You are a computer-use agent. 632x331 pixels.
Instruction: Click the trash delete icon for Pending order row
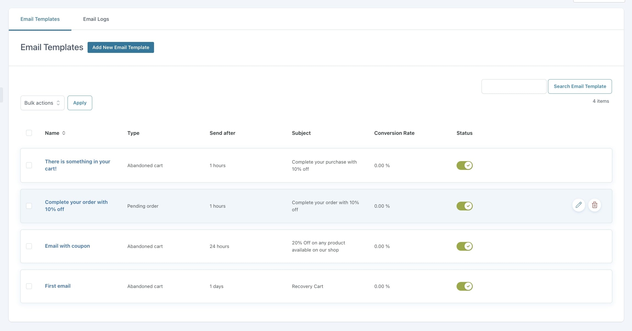[x=594, y=205]
